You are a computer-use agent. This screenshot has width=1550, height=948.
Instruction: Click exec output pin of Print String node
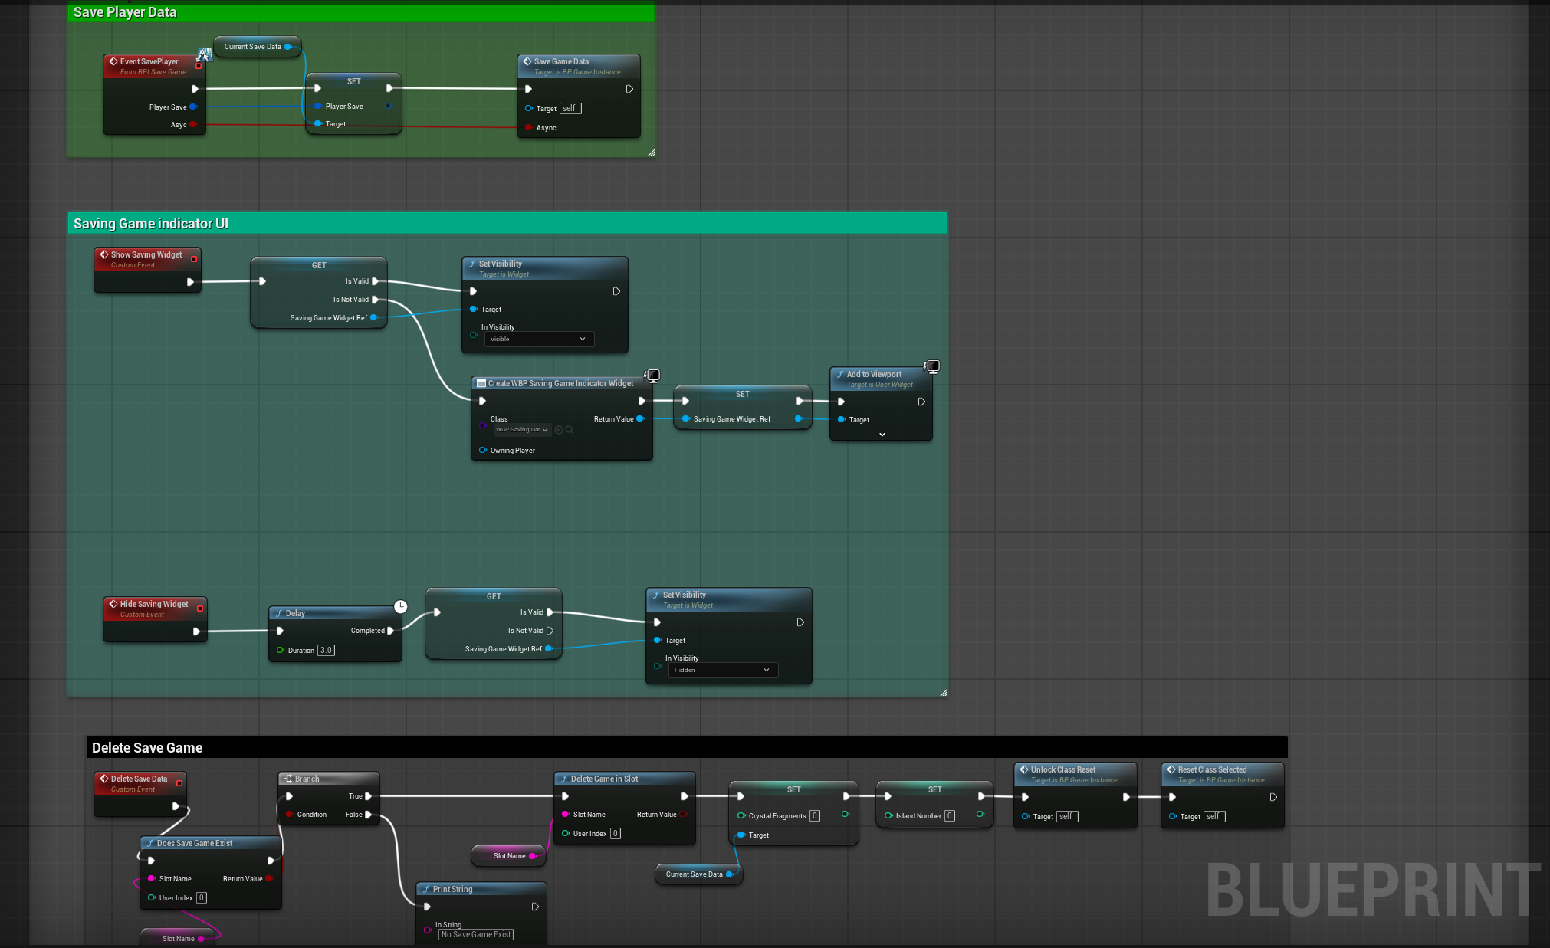click(x=535, y=907)
